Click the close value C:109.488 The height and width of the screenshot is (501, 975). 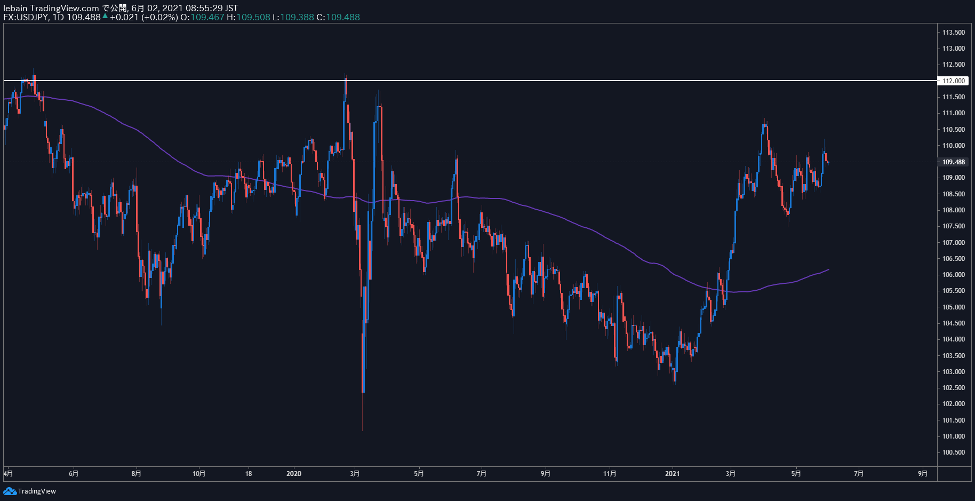click(338, 17)
